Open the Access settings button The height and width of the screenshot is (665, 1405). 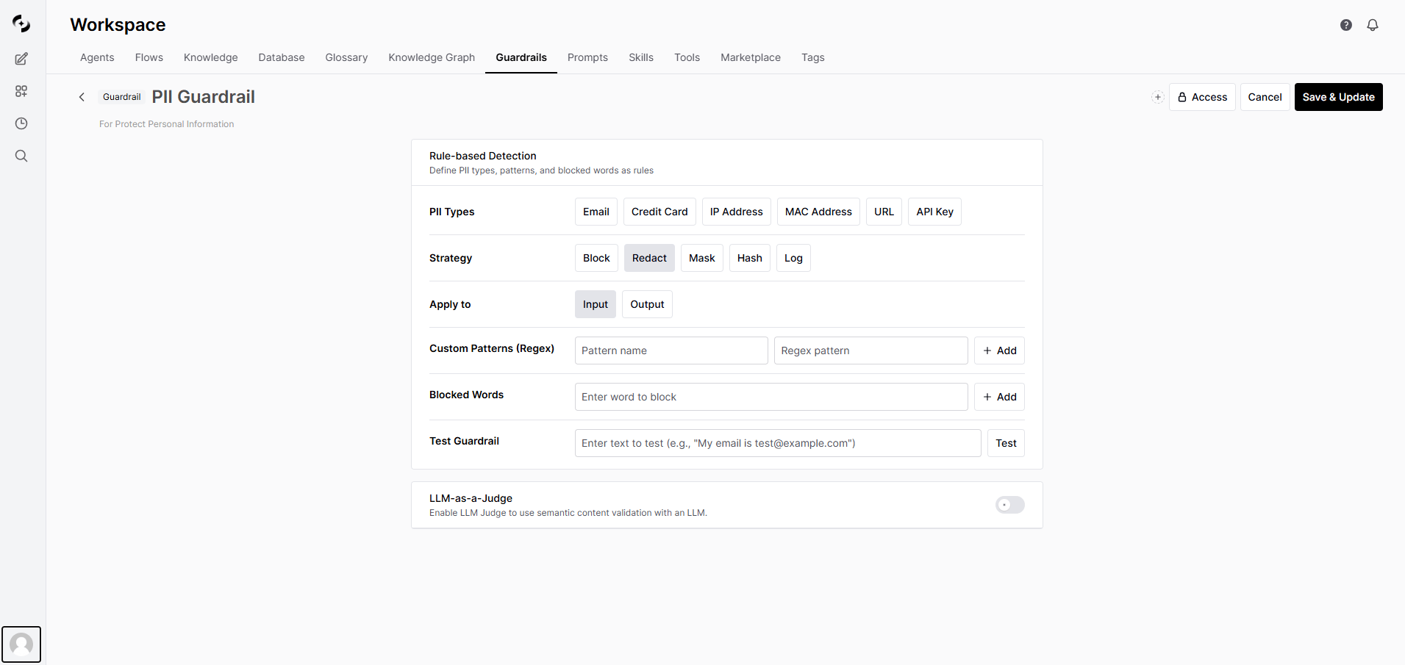[1202, 97]
